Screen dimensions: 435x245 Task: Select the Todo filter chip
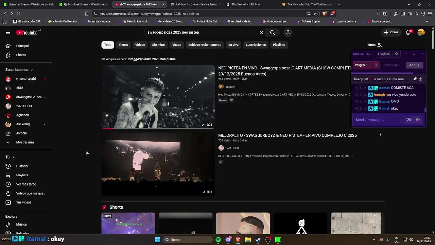pos(108,45)
